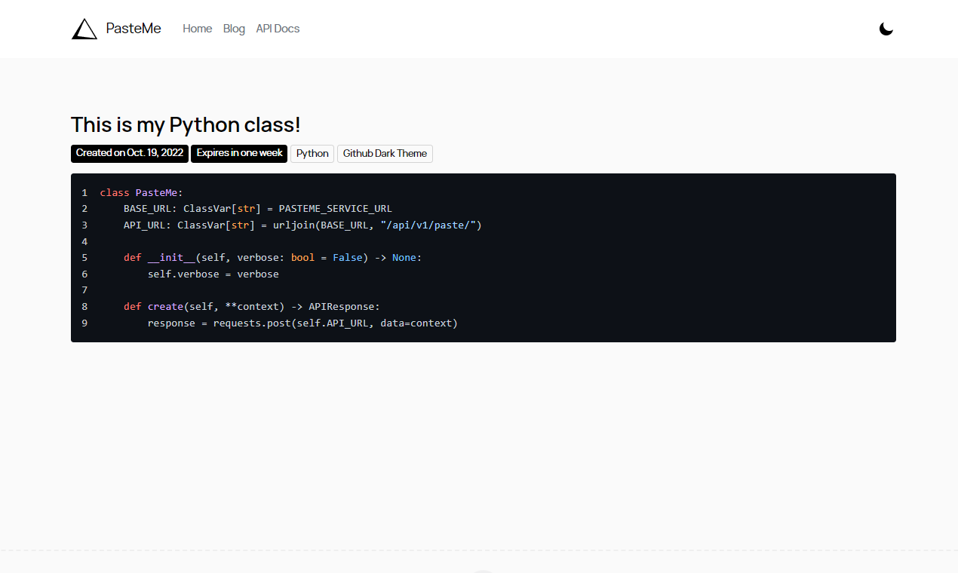Click the line containing "/api/v1/paste/"
Image resolution: width=958 pixels, height=573 pixels.
tap(302, 225)
